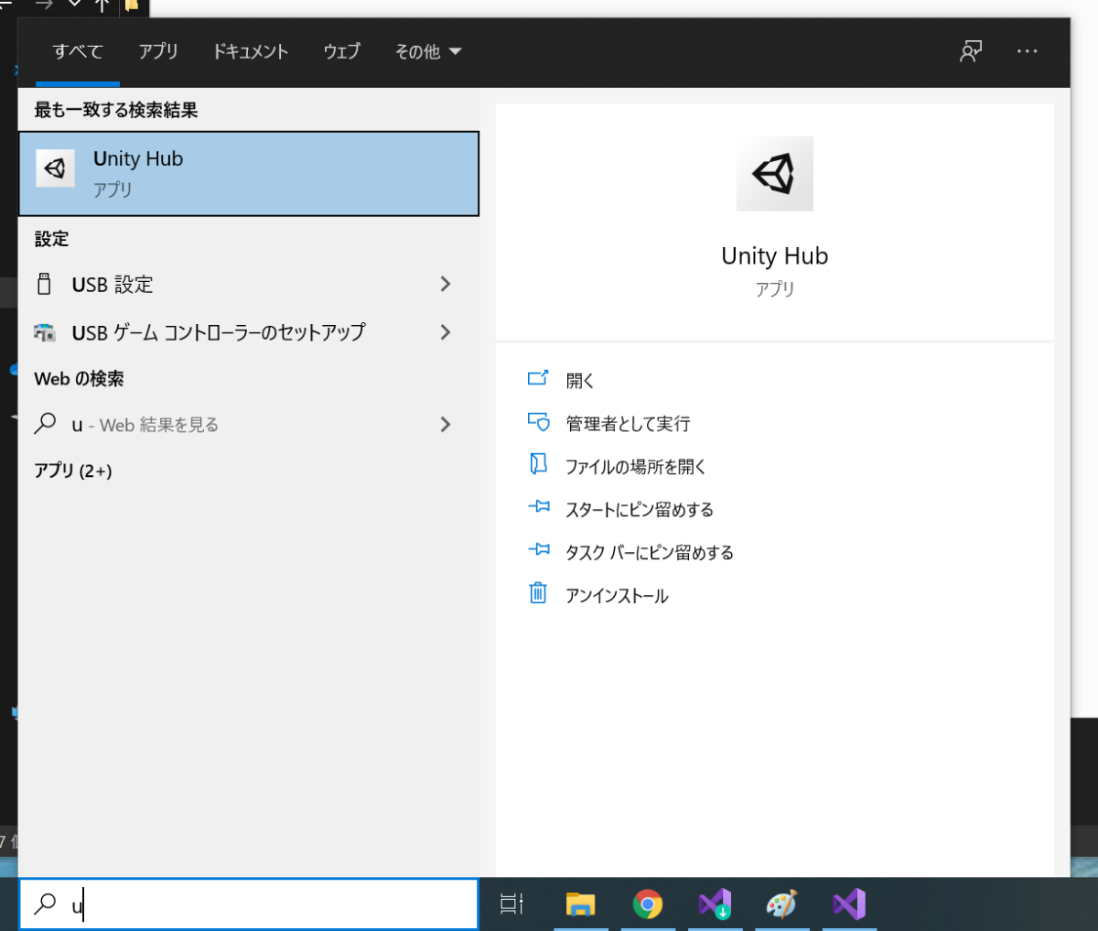This screenshot has height=931, width=1098.
Task: Click the trash can uninstall icon
Action: (538, 592)
